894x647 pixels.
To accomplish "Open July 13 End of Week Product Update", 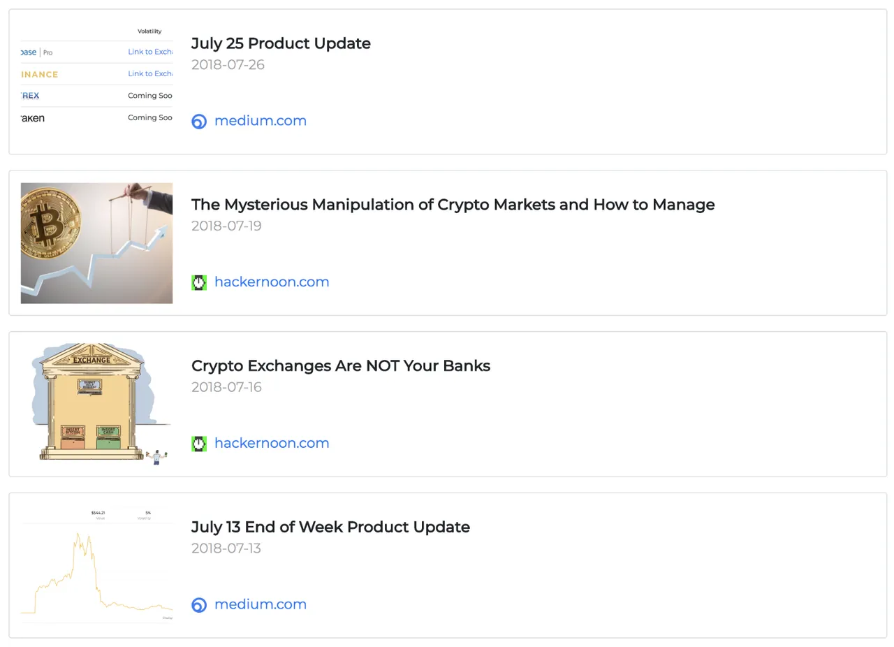I will [x=330, y=527].
